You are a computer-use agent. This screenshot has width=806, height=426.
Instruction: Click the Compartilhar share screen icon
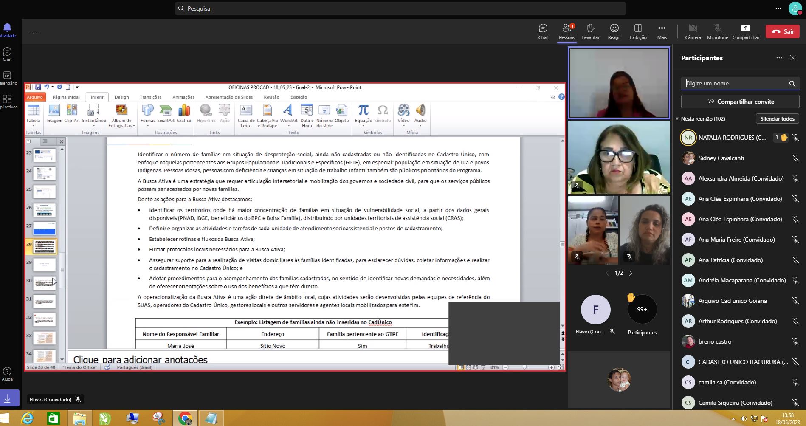745,31
